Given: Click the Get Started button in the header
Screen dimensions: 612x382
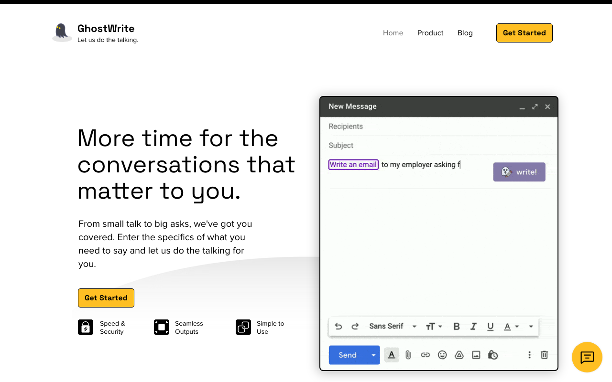Looking at the screenshot, I should [524, 32].
